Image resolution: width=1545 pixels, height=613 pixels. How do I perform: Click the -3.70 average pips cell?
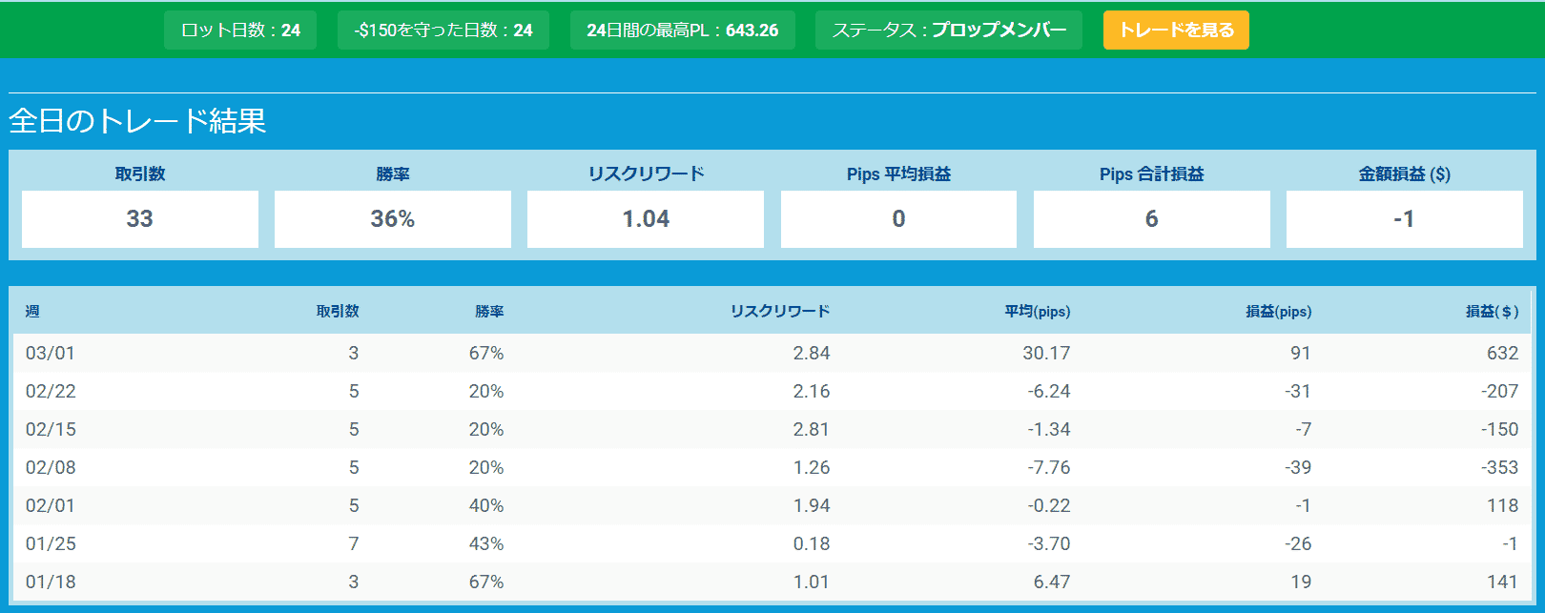tap(1049, 543)
